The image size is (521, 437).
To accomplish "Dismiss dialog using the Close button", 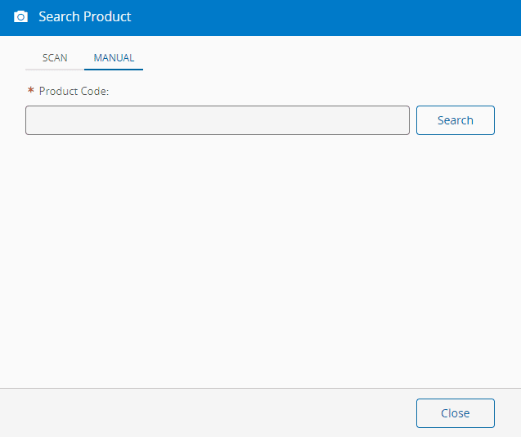I will [455, 413].
